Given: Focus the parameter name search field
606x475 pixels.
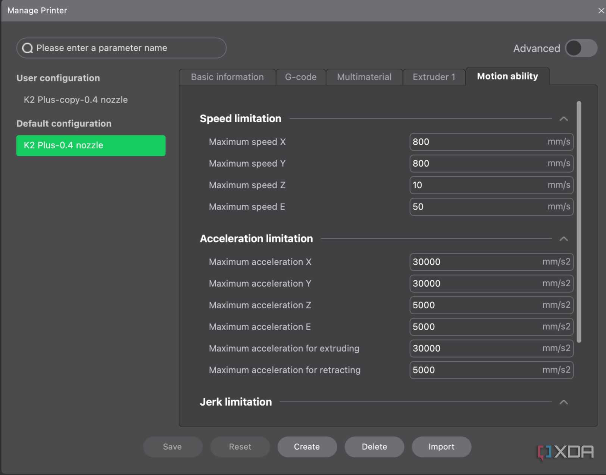Looking at the screenshot, I should point(122,48).
